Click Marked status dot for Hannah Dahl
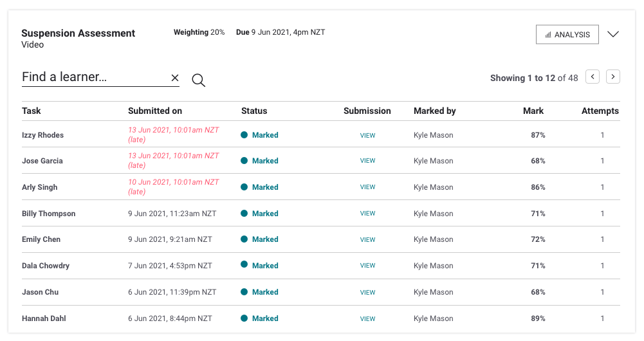This screenshot has height=341, width=644. [x=244, y=318]
